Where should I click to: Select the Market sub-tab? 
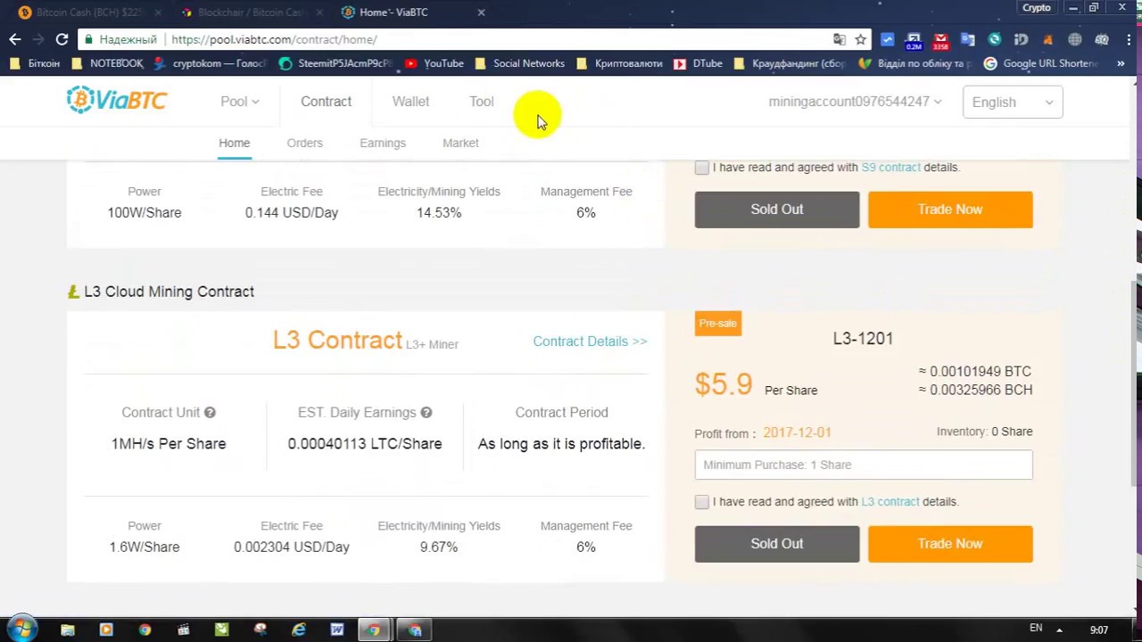coord(460,143)
